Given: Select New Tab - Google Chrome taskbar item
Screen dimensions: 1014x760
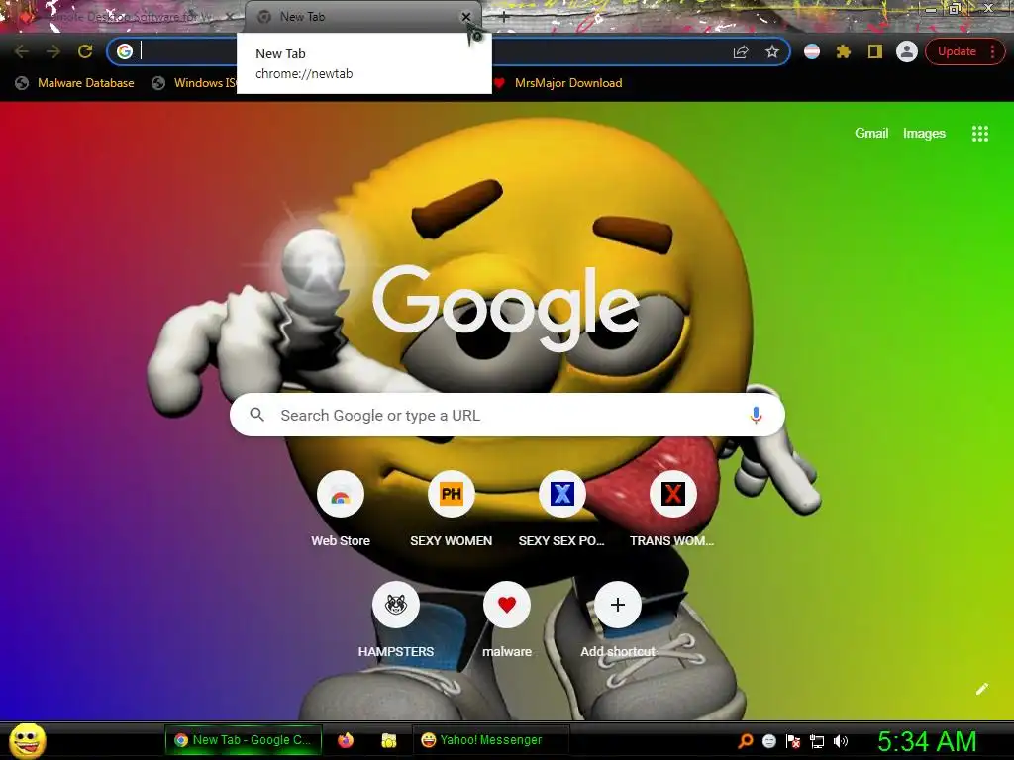Looking at the screenshot, I should [x=244, y=740].
